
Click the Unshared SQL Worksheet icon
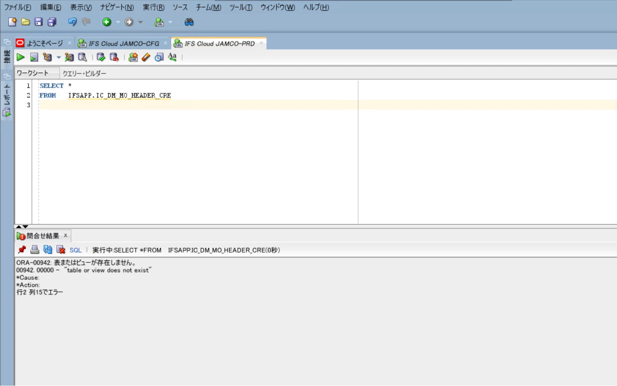(x=133, y=57)
